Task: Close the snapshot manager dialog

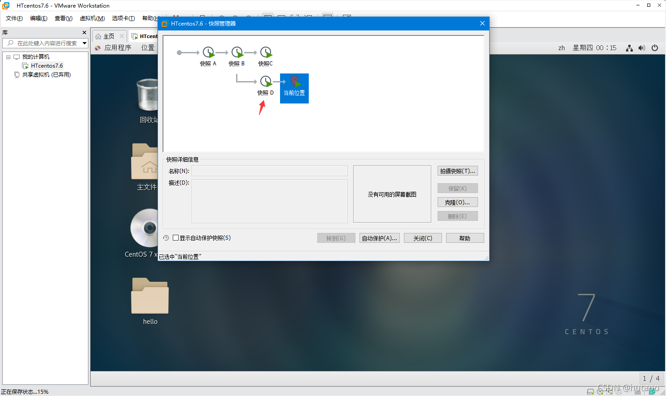Action: coord(482,23)
